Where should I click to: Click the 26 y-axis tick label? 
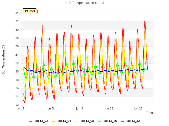(x=17, y=46)
